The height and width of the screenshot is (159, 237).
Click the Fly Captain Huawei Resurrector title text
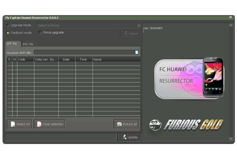point(32,17)
